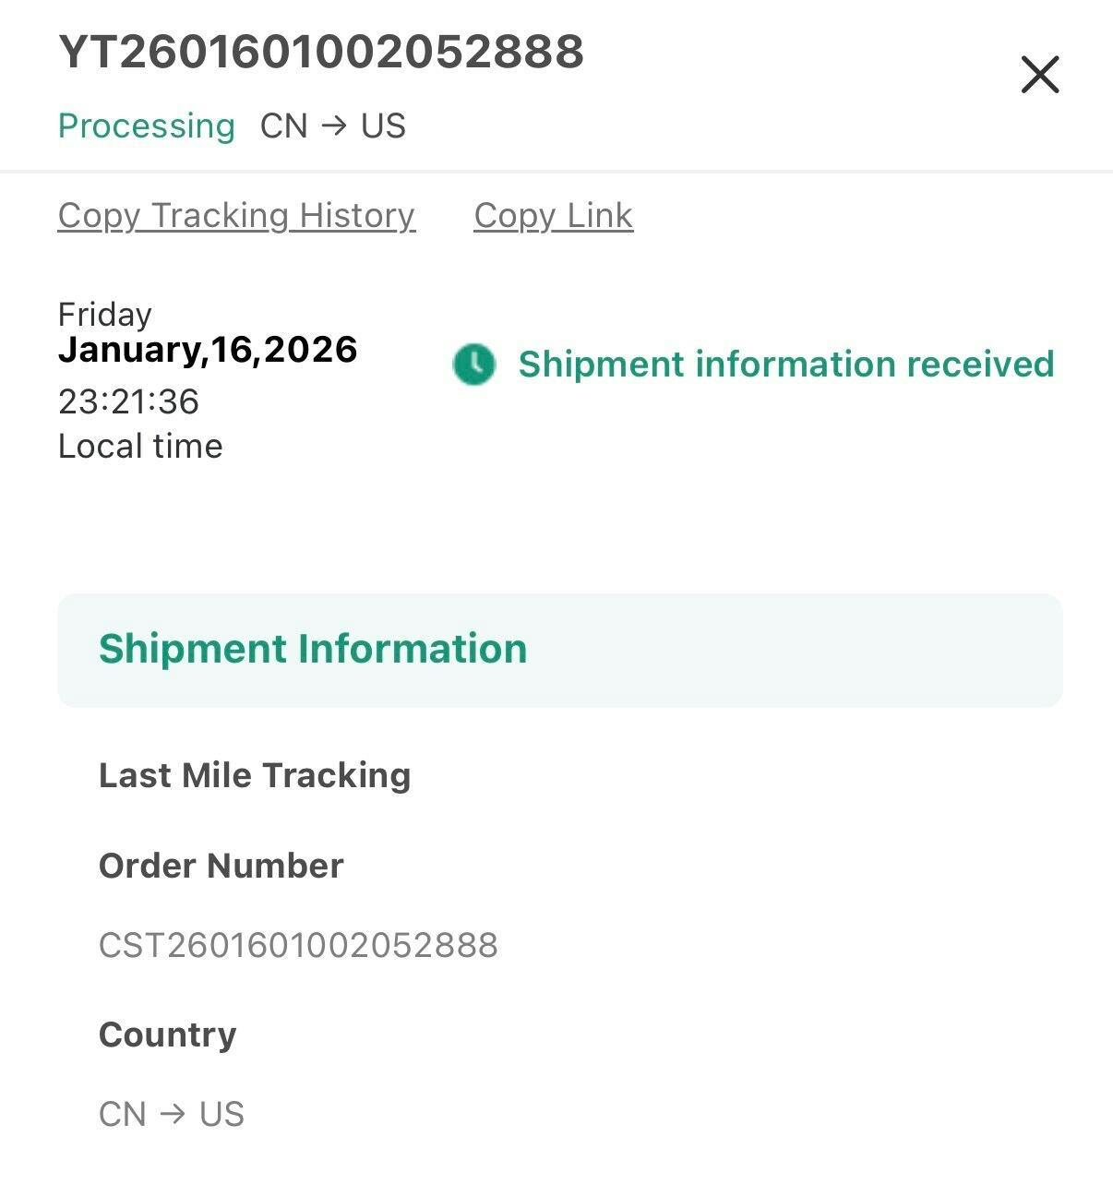The width and height of the screenshot is (1113, 1196).
Task: Click the Local time label
Action: (140, 447)
